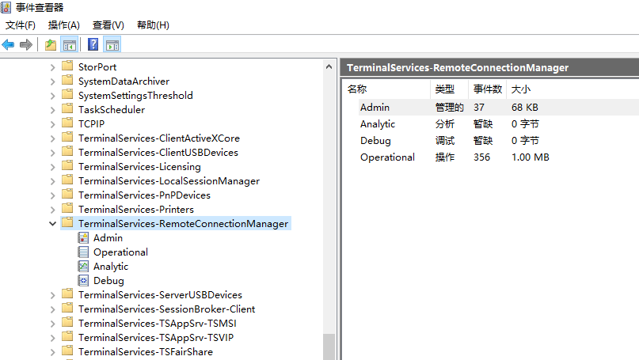
Task: Open the 操作(A) menu
Action: point(63,25)
